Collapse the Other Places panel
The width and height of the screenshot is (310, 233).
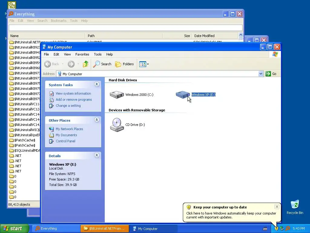coord(97,120)
